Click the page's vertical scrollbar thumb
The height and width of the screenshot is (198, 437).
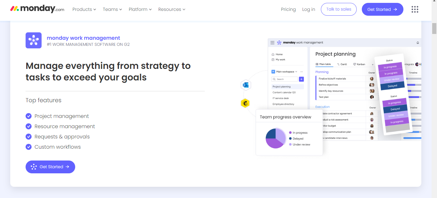click(x=434, y=28)
